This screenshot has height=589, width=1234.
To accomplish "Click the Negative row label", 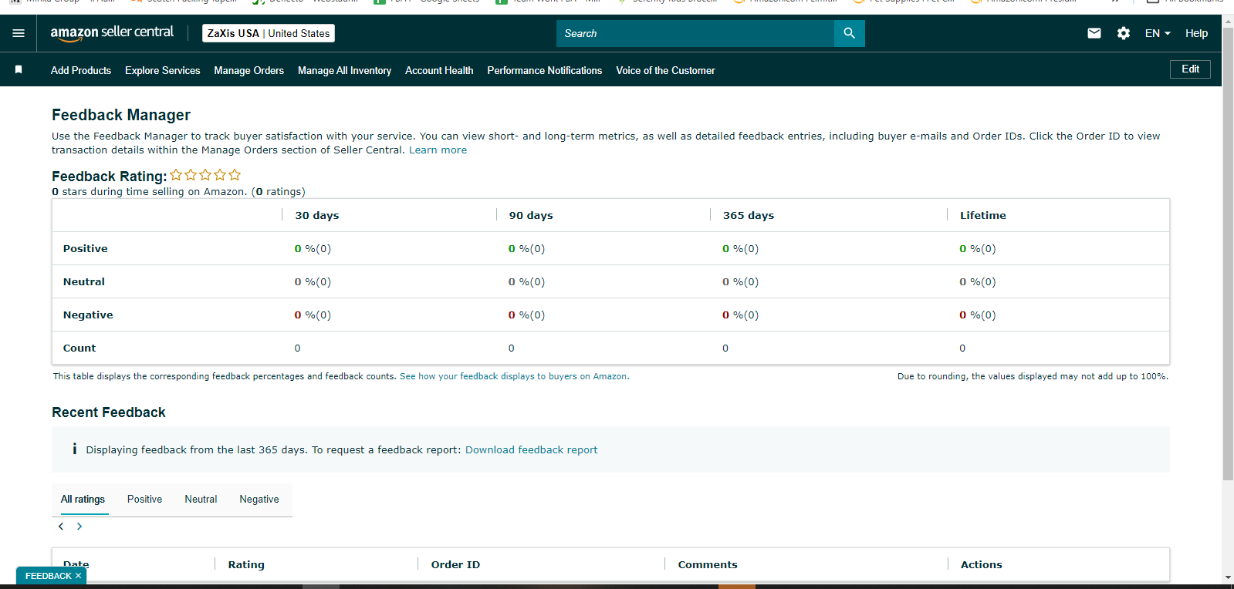I will 88,315.
